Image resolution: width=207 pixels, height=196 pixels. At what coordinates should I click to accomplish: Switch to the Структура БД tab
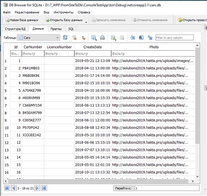click(x=15, y=29)
